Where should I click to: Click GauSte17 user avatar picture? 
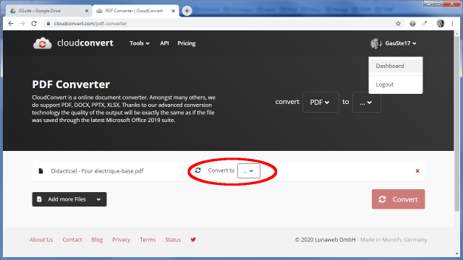pyautogui.click(x=376, y=43)
